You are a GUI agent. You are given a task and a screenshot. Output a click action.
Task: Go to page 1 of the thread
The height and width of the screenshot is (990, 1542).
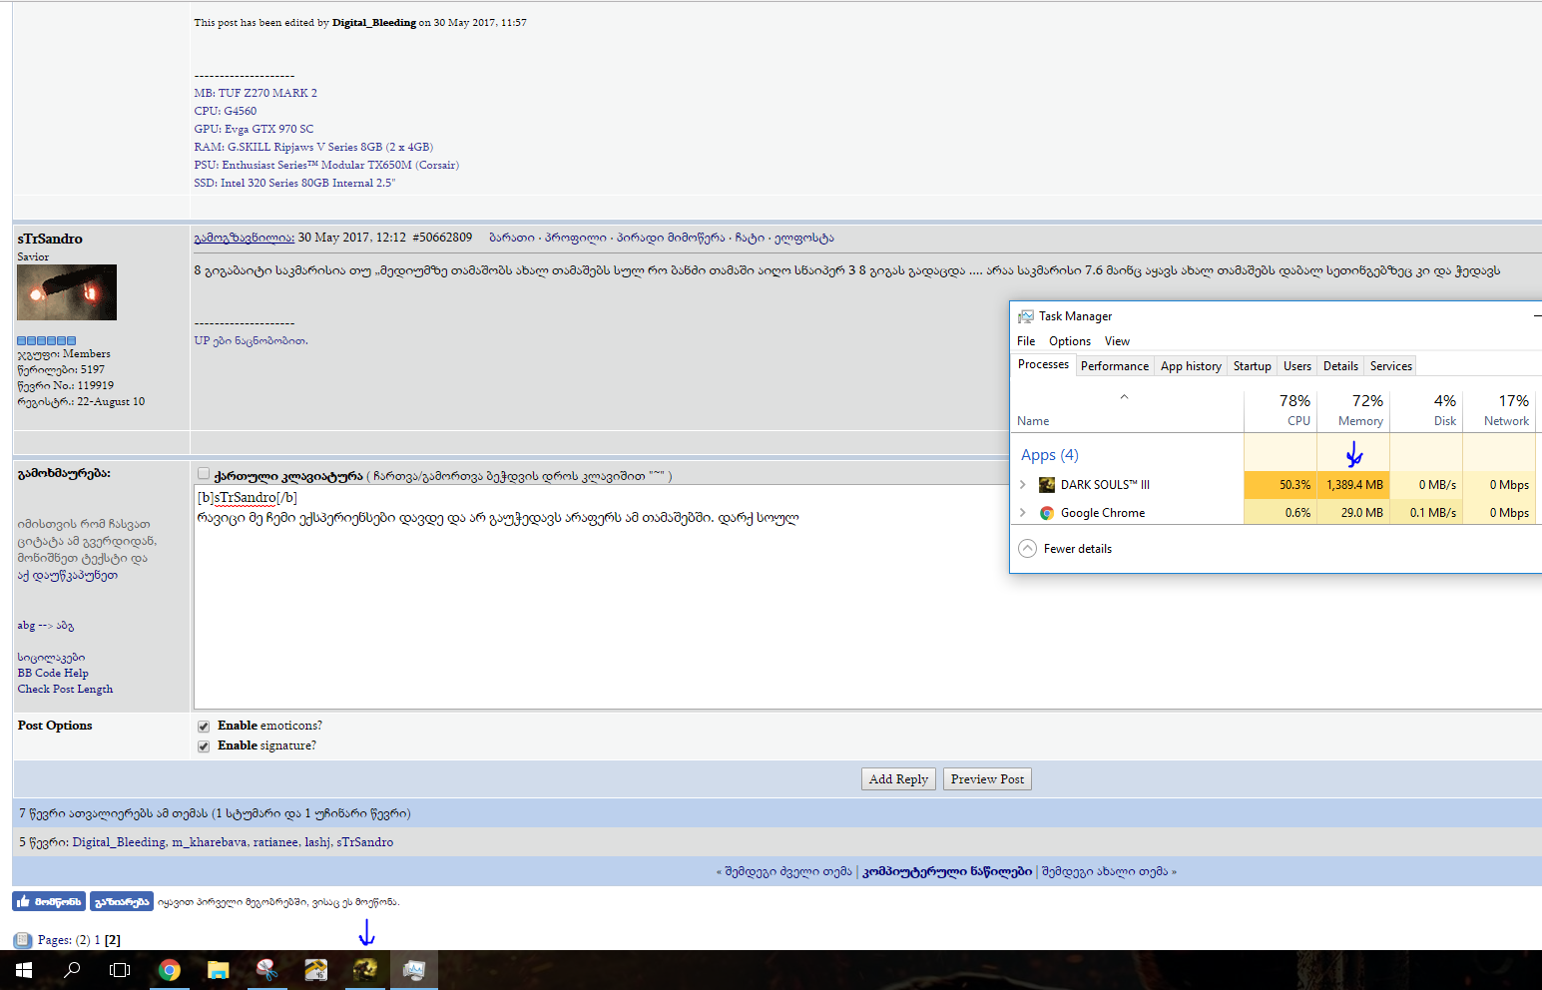coord(98,940)
